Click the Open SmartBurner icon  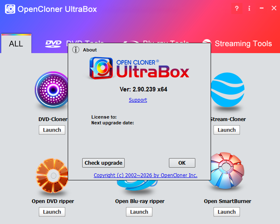tap(227, 170)
